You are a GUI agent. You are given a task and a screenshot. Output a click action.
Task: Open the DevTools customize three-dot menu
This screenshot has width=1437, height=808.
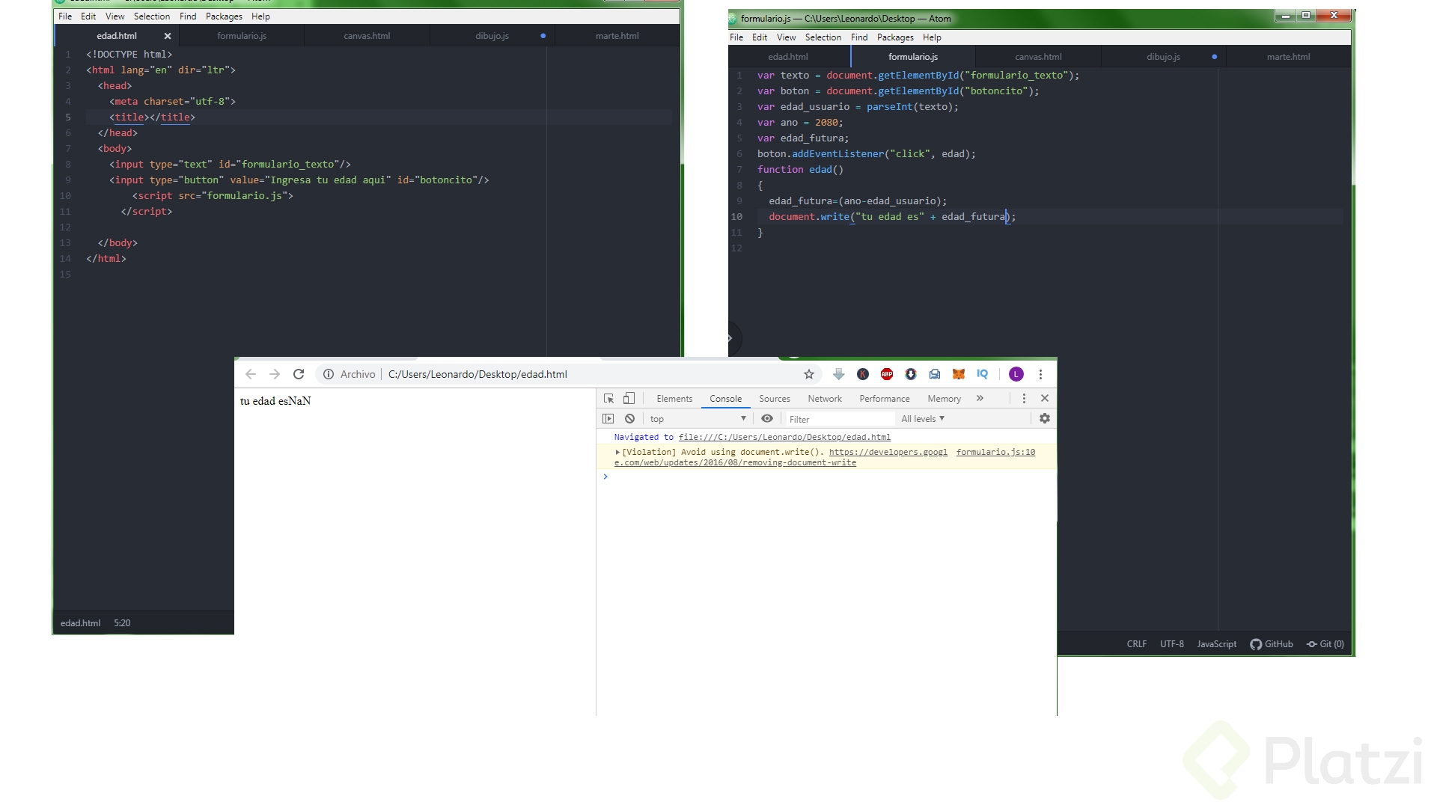click(x=1024, y=399)
